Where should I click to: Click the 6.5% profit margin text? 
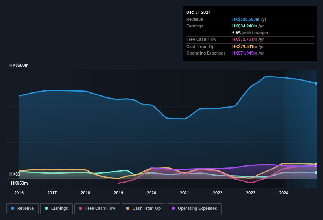tap(250, 33)
